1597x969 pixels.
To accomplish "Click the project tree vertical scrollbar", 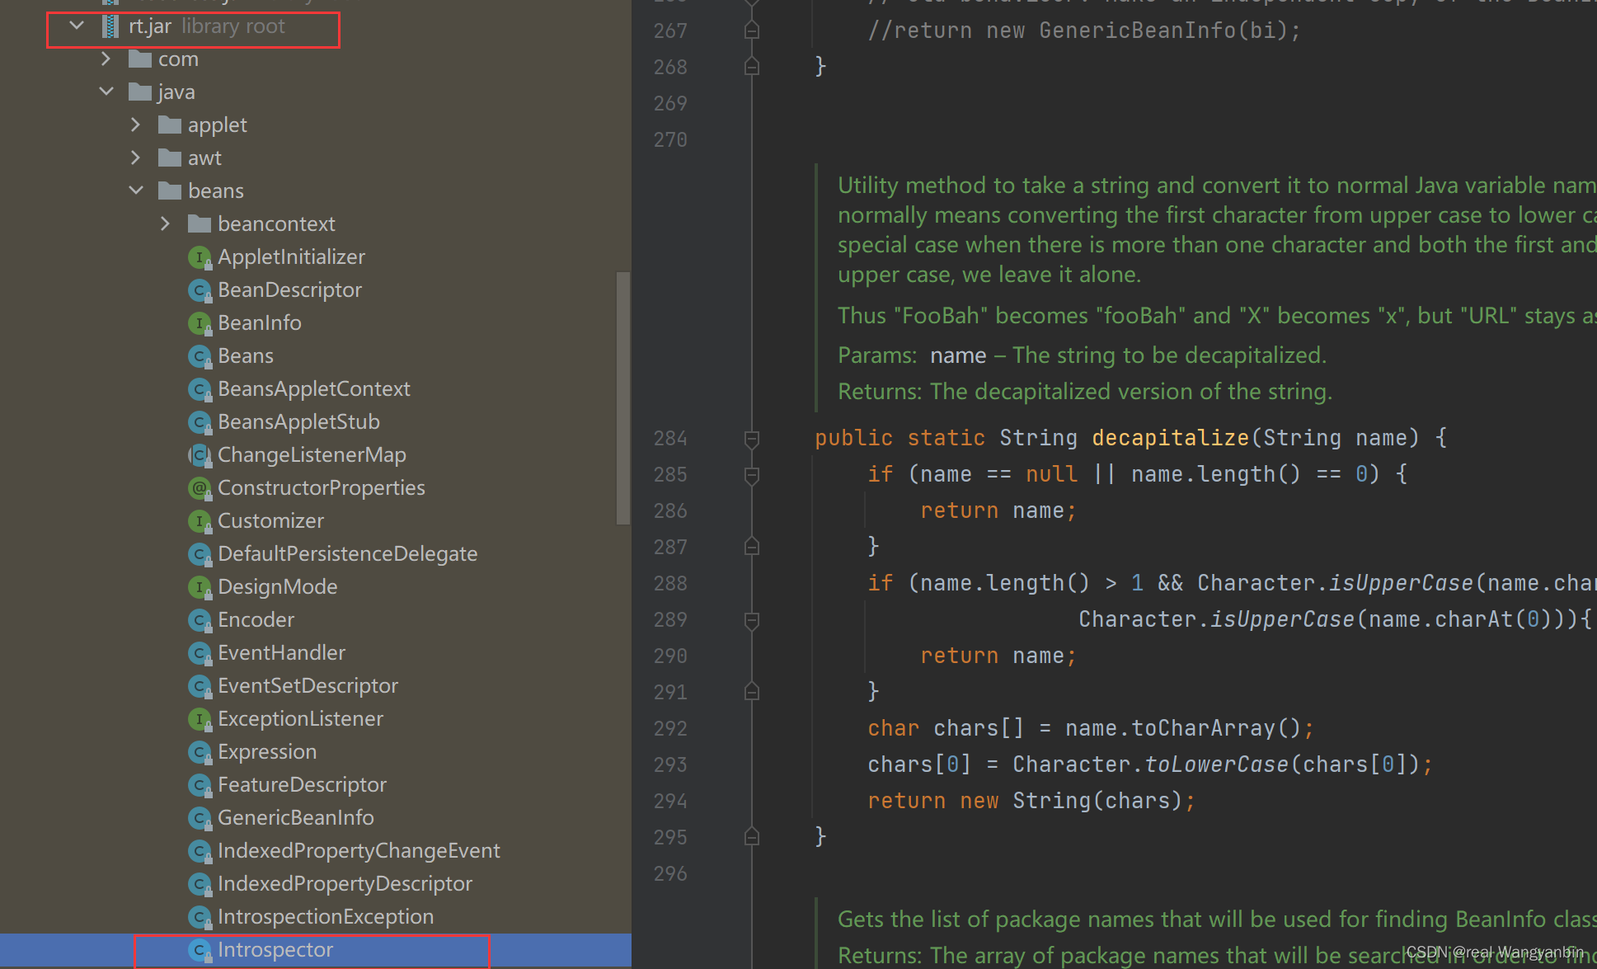I will tap(622, 397).
